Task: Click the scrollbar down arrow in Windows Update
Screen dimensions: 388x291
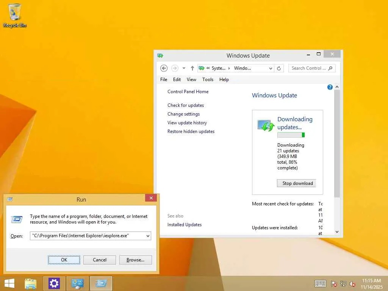Action: click(337, 232)
